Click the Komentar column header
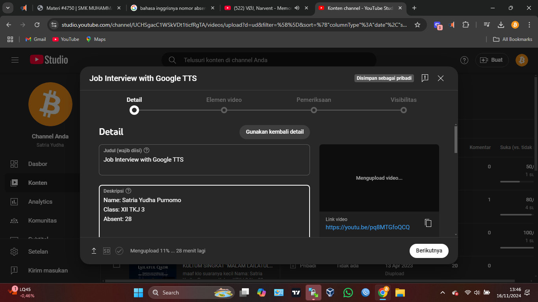 click(x=480, y=147)
